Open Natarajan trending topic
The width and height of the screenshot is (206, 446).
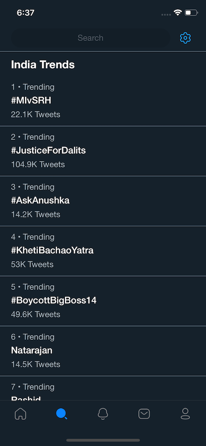(x=103, y=351)
